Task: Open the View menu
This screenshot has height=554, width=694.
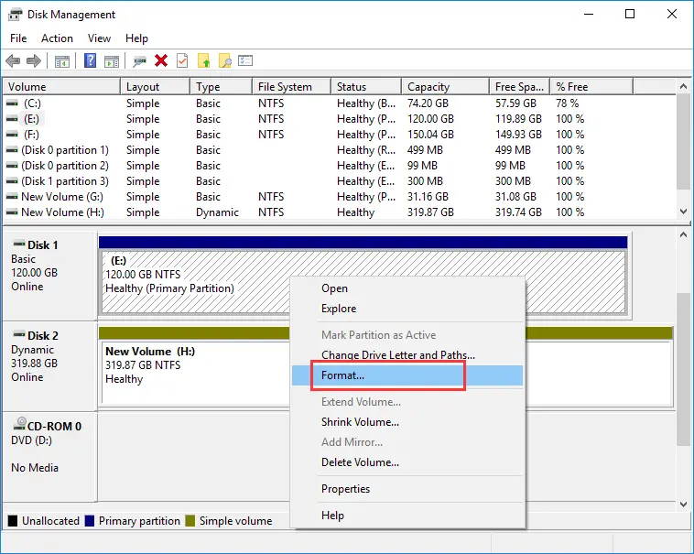Action: pos(99,38)
